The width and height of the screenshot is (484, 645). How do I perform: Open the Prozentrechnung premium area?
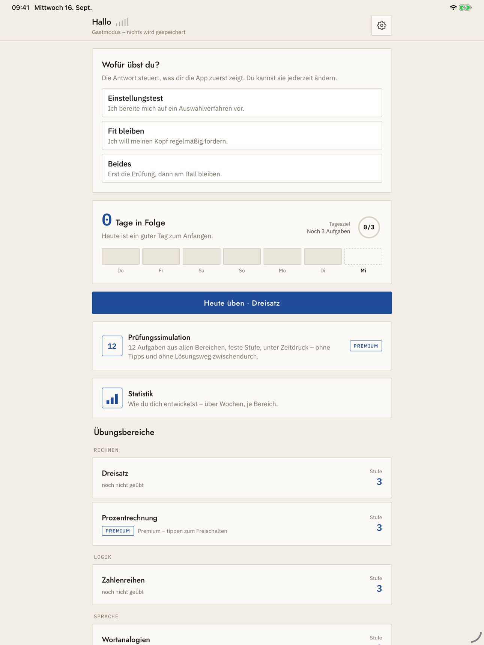click(242, 524)
